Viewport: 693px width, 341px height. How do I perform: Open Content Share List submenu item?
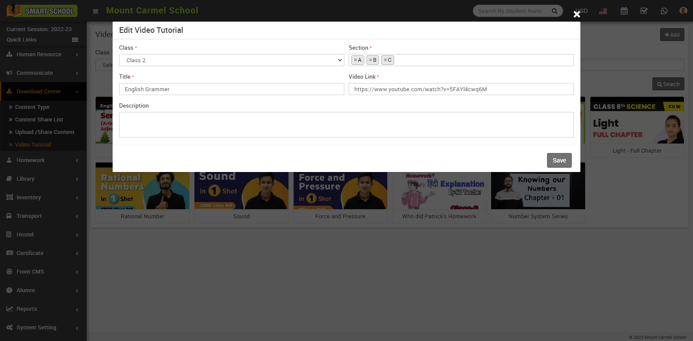pyautogui.click(x=39, y=120)
